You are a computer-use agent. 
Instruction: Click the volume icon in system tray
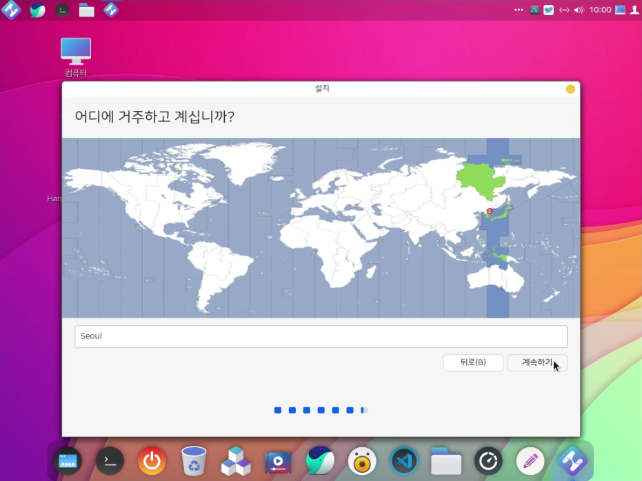point(579,10)
